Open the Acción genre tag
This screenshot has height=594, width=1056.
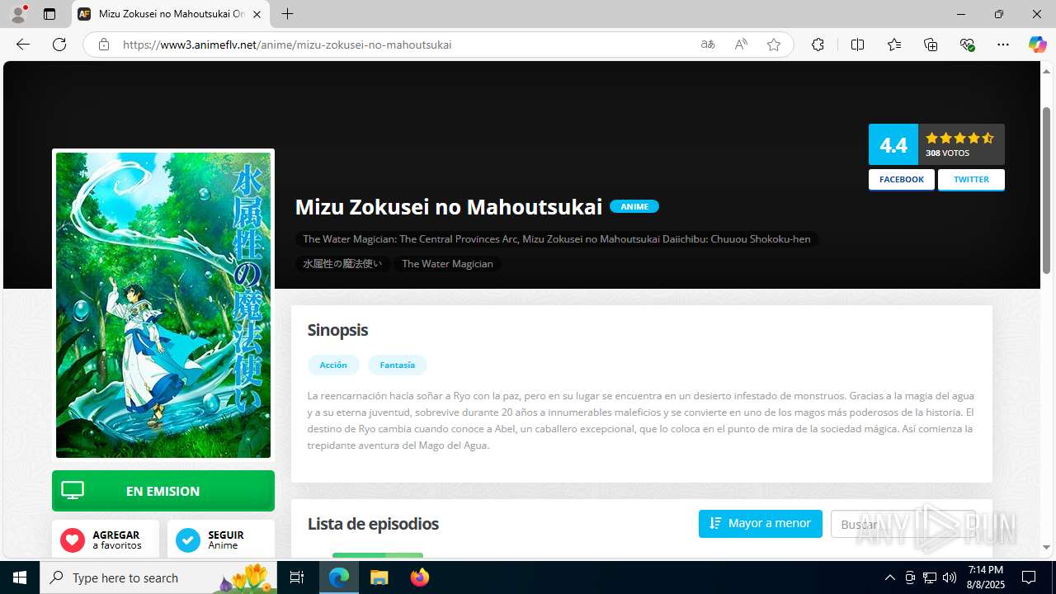(333, 365)
